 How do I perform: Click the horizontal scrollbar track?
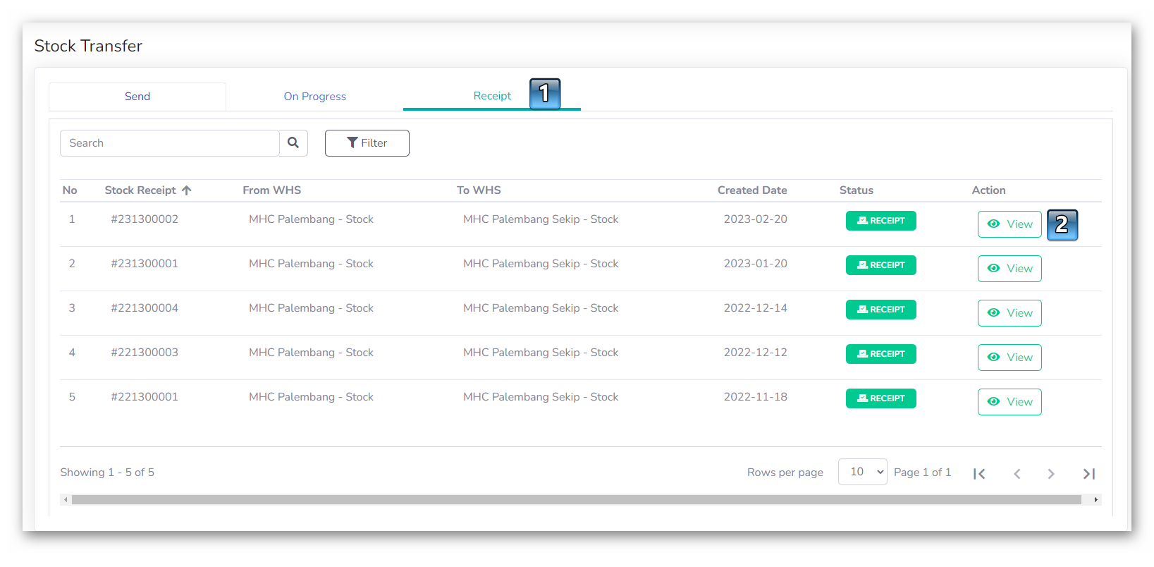[576, 499]
